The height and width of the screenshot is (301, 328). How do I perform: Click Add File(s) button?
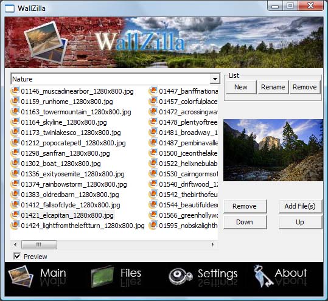pyautogui.click(x=300, y=206)
